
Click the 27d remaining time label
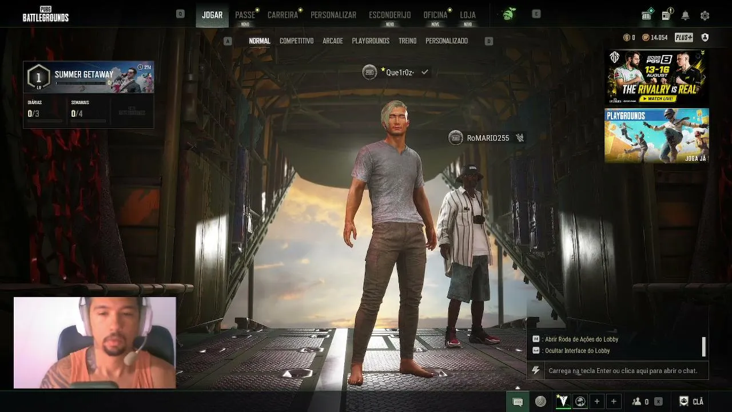[x=148, y=68]
